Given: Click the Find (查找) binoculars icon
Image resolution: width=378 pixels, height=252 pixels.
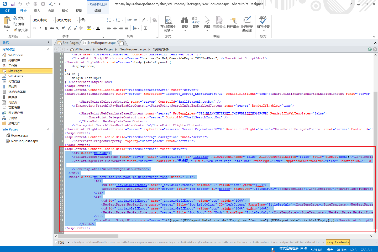Looking at the screenshot, I should point(185,20).
